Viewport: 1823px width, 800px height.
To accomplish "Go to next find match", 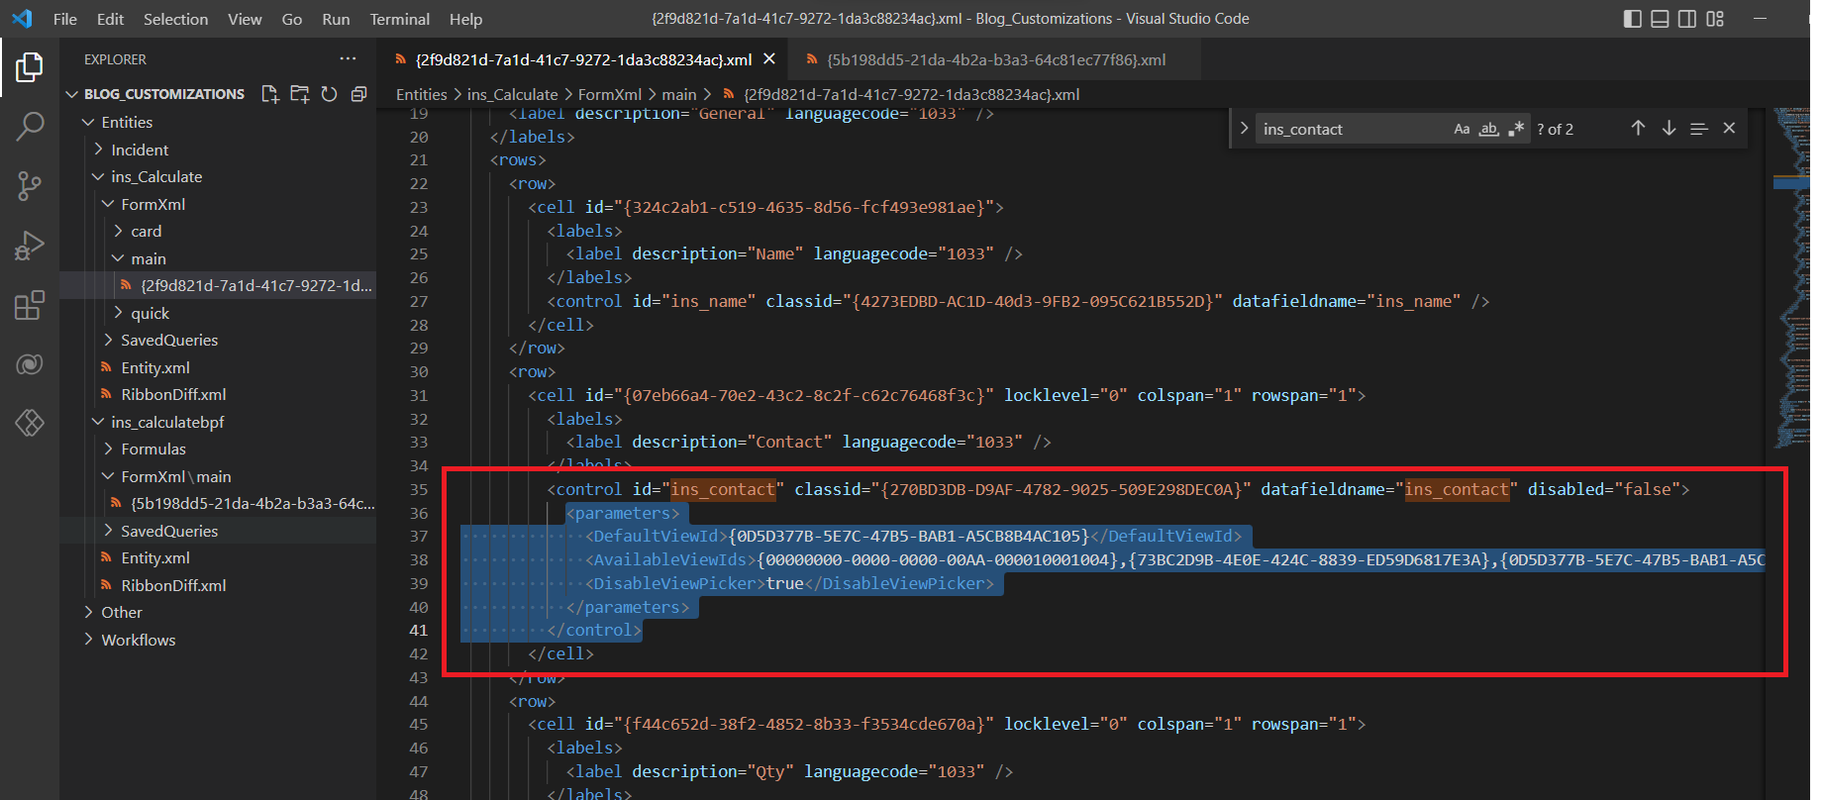I will [1669, 129].
